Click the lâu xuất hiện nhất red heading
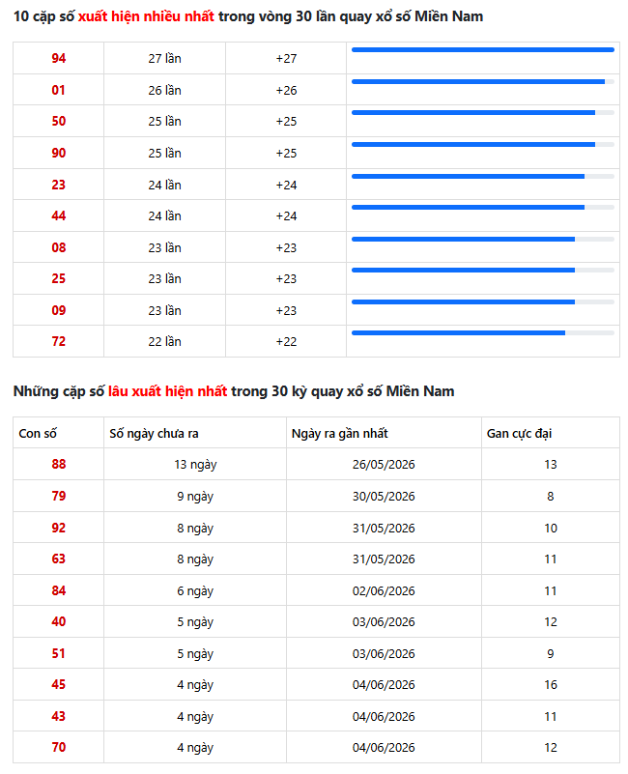This screenshot has width=628, height=774. click(x=167, y=391)
